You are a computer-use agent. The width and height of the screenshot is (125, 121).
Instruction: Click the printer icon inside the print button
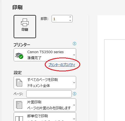(x=25, y=22)
